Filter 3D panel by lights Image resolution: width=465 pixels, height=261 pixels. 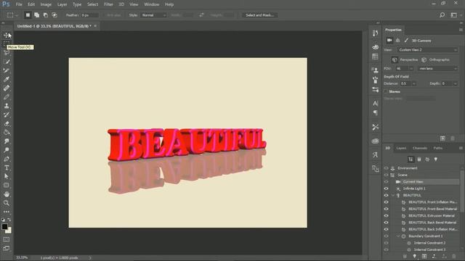436,159
